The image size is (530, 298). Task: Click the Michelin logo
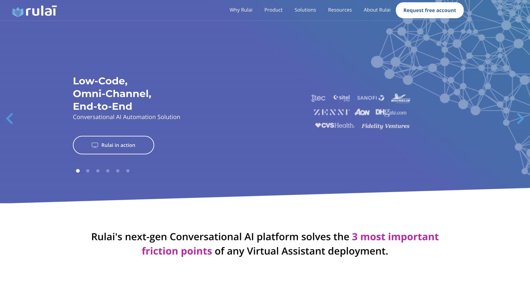tap(401, 98)
